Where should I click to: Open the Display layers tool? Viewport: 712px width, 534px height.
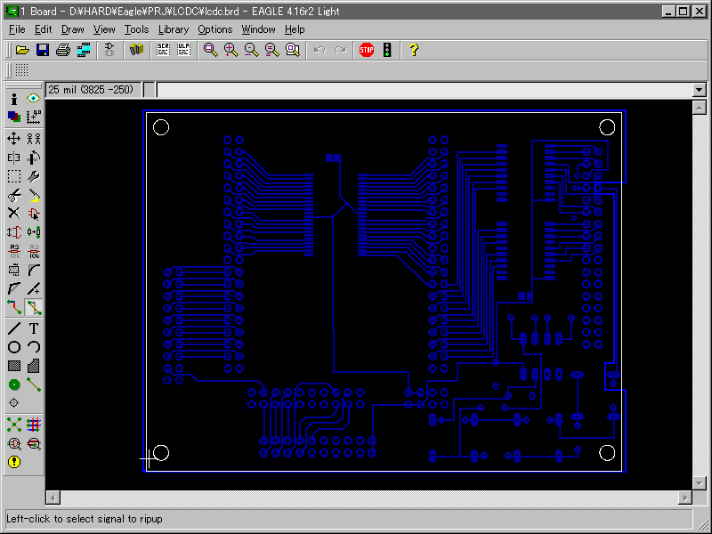click(14, 117)
